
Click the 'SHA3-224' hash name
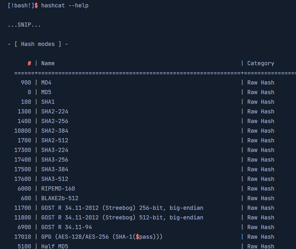pos(55,150)
